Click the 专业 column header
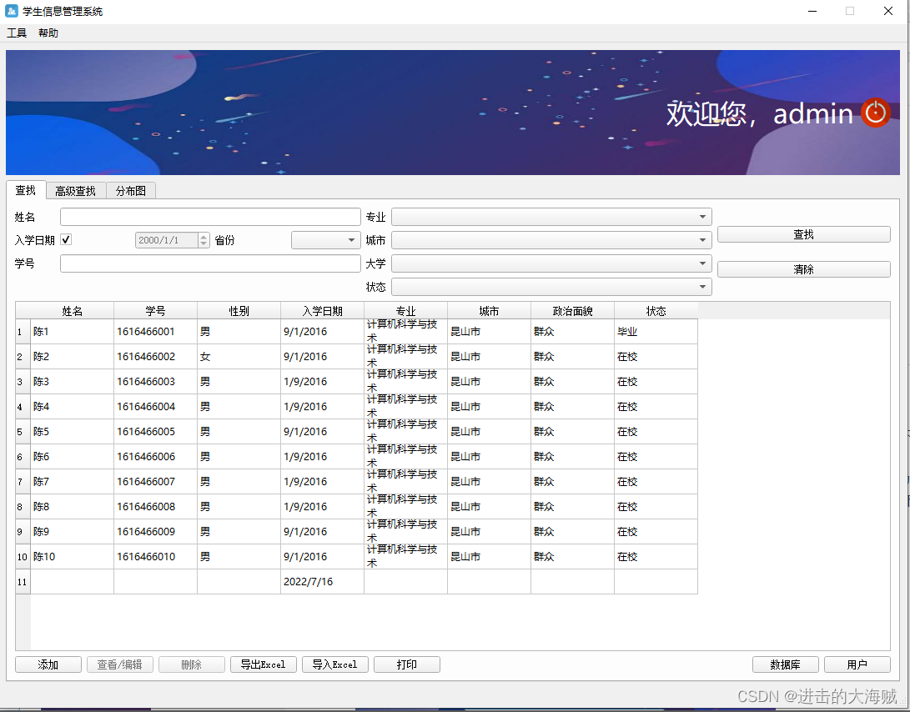Viewport: 910px width, 712px height. (405, 311)
